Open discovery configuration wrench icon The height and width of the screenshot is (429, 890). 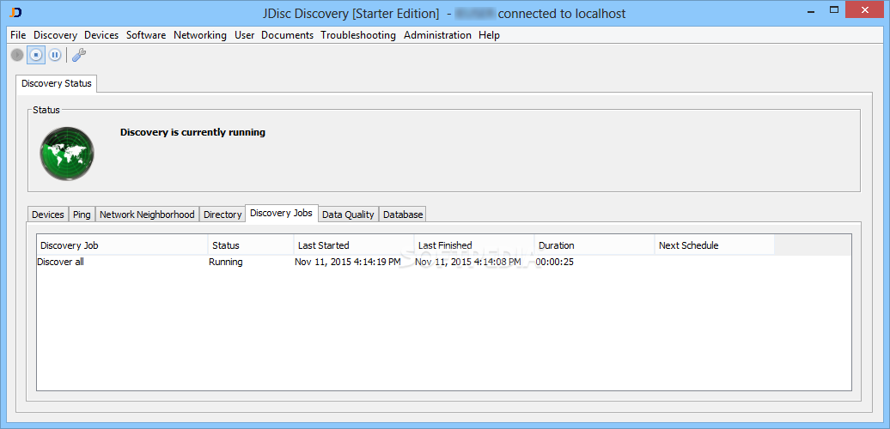[x=79, y=55]
